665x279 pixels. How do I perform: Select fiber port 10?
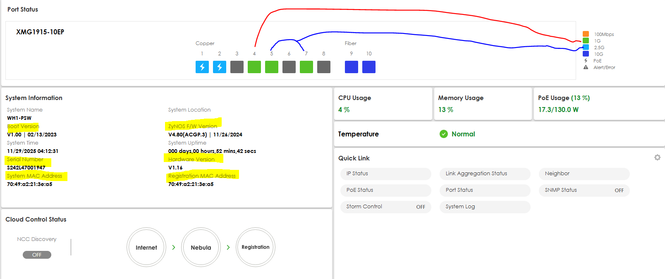tap(369, 67)
